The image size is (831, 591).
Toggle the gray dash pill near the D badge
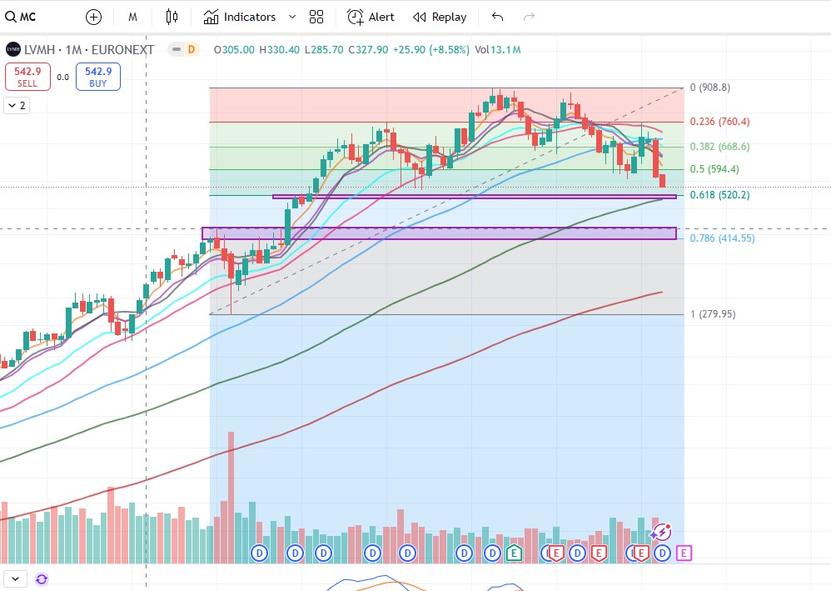pos(177,49)
